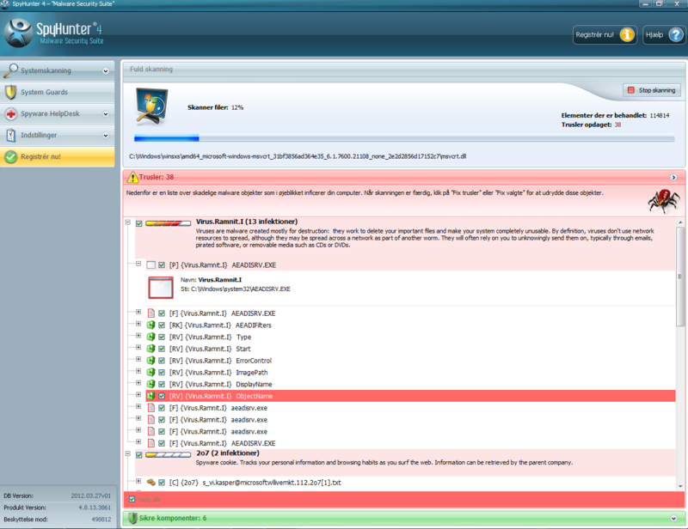
Task: Click the Indstillinger clipboard icon
Action: (x=10, y=135)
